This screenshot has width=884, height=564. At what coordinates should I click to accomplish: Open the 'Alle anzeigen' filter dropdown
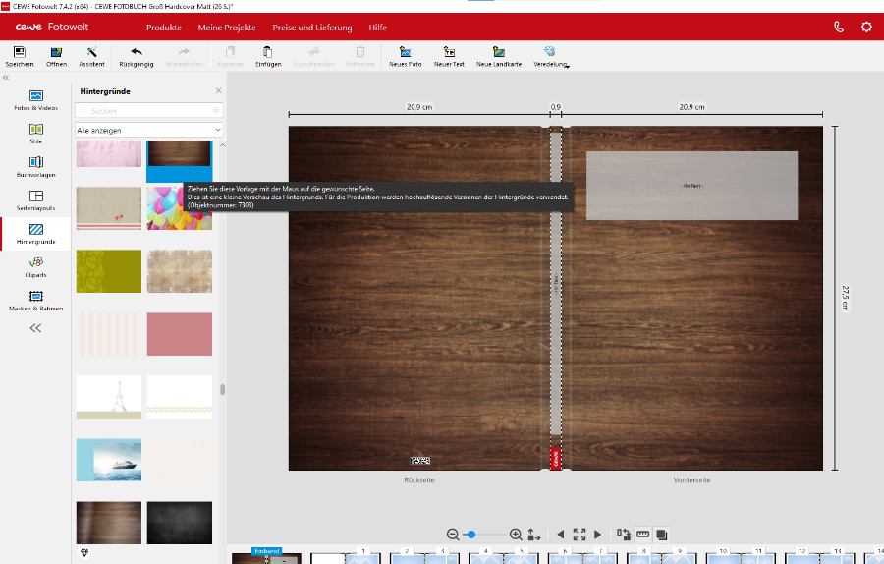tap(149, 130)
